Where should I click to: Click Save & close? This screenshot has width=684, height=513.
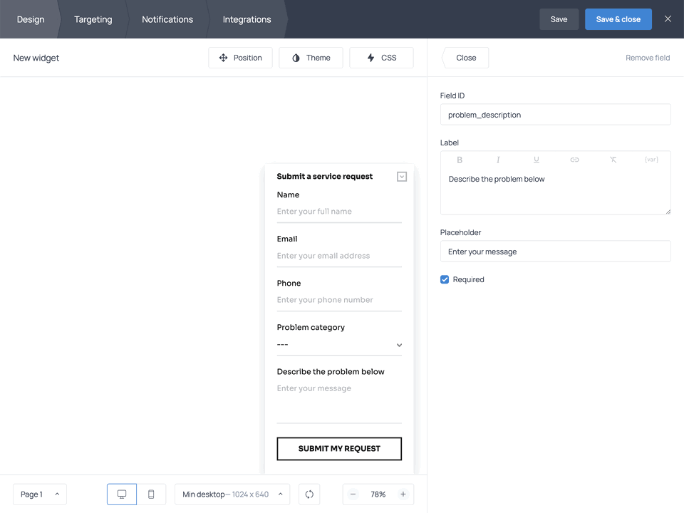point(618,19)
